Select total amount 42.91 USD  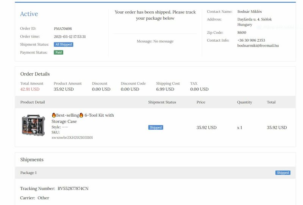[x=30, y=89]
